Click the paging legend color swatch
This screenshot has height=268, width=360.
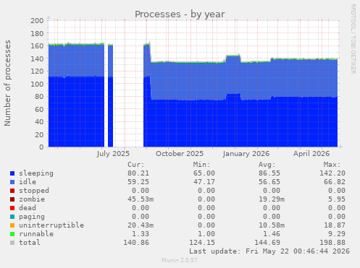[x=12, y=217]
